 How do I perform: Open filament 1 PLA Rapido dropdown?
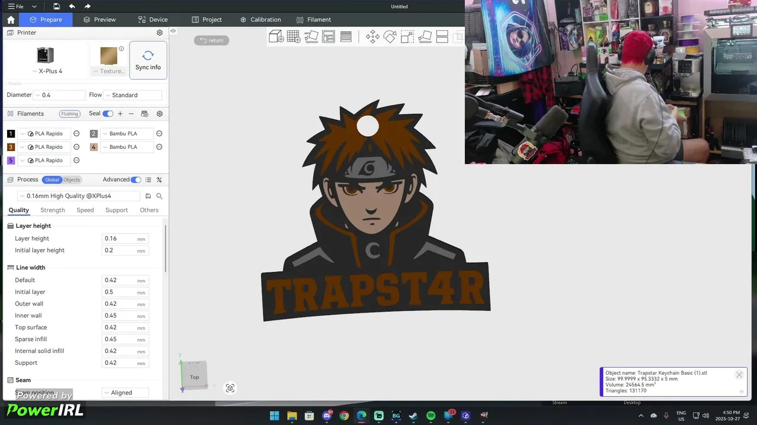44,133
